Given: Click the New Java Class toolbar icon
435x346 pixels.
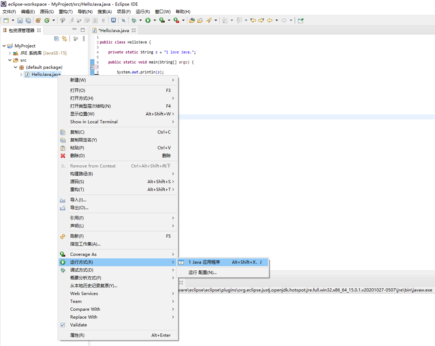Looking at the screenshot, I should coord(47,21).
